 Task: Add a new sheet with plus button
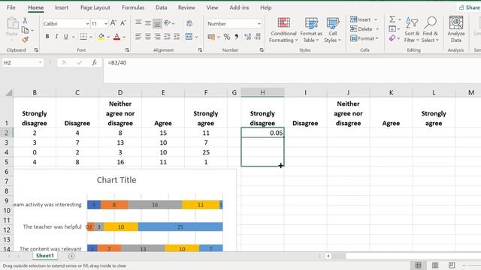71,256
